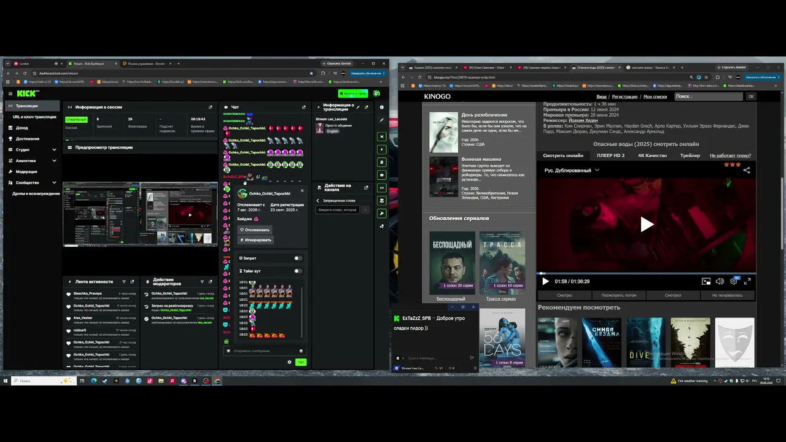Open the Kick dashboard hamburger menu
The width and height of the screenshot is (786, 442).
click(x=10, y=93)
